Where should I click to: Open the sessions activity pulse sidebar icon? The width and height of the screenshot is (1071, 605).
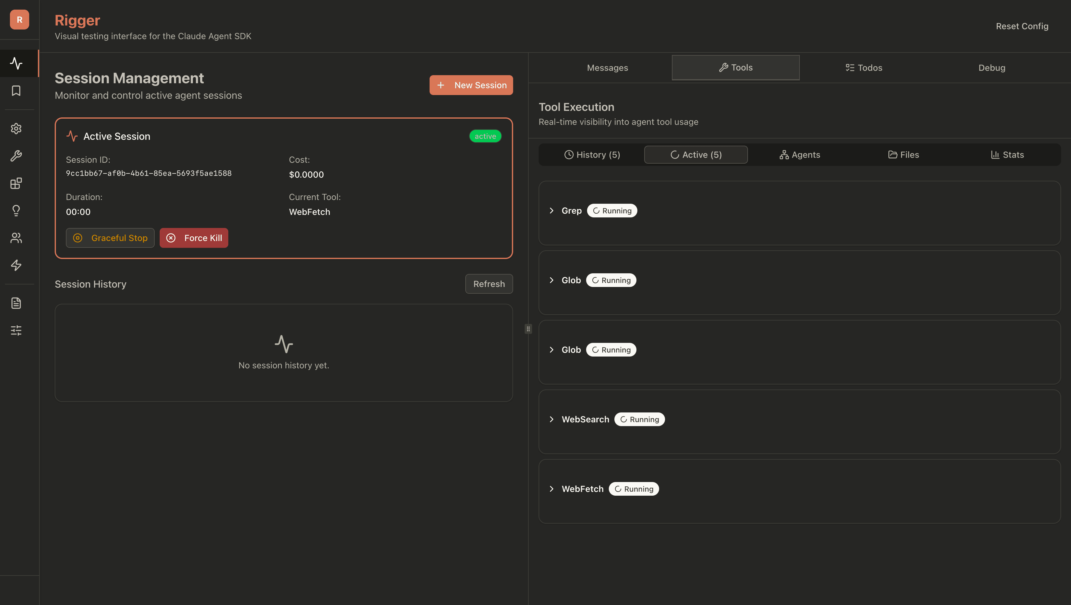[x=16, y=63]
